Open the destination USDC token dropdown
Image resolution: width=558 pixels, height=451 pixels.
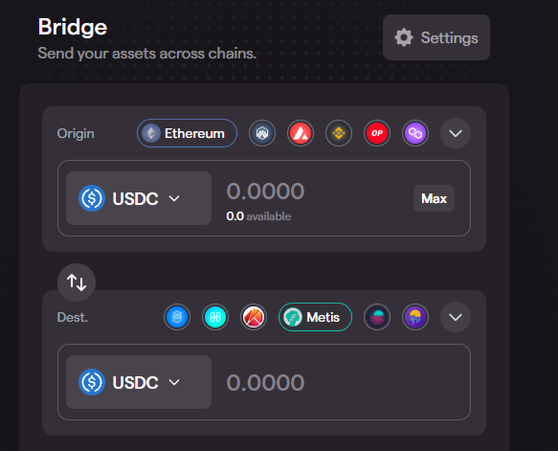click(139, 382)
